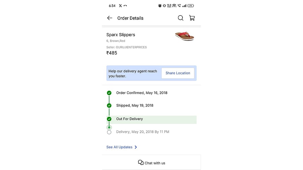
Task: Open search with the magnifier icon
Action: [x=181, y=18]
